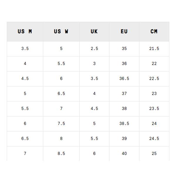177x177 pixels.
Task: Click EU size 36 cell
Action: [x=124, y=64]
